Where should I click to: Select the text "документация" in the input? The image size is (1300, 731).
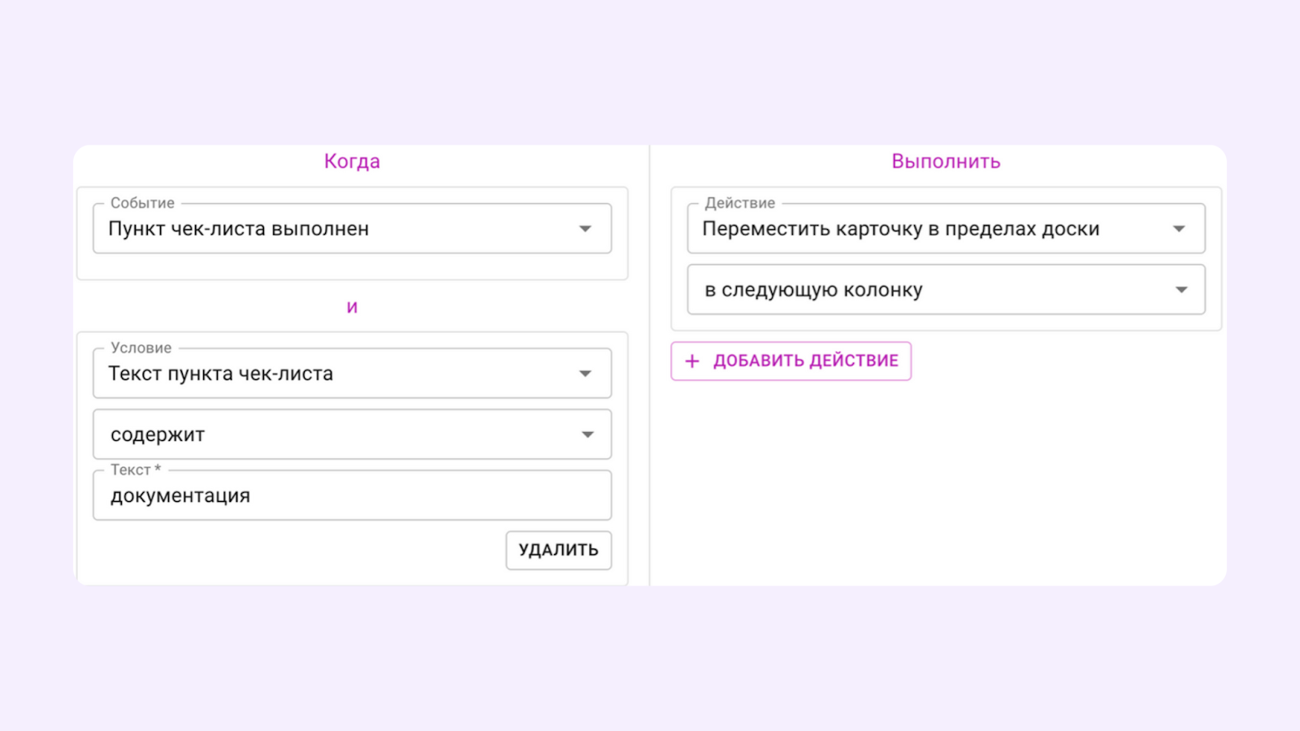180,495
